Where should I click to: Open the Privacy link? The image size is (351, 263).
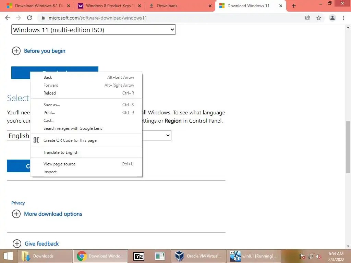pos(18,203)
